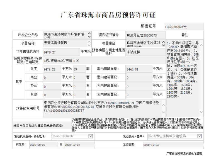Click the up arrow in the 项目坐落 field

(x=163, y=42)
